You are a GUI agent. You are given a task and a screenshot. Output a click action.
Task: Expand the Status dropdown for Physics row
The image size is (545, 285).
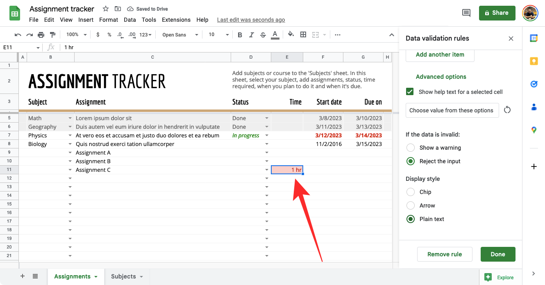tap(267, 135)
